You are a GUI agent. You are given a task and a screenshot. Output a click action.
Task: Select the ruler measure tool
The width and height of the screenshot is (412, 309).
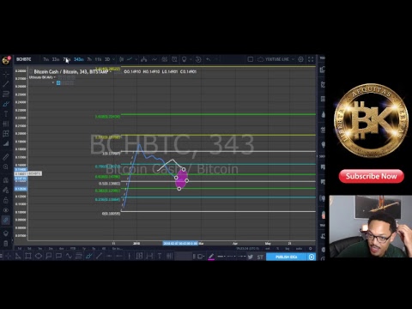[x=6, y=157]
